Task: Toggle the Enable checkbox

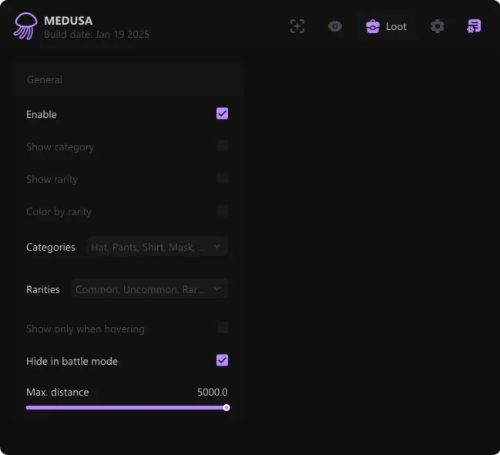Action: click(x=222, y=114)
